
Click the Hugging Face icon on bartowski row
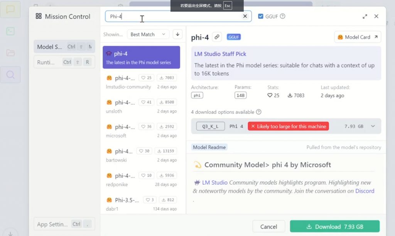click(109, 151)
